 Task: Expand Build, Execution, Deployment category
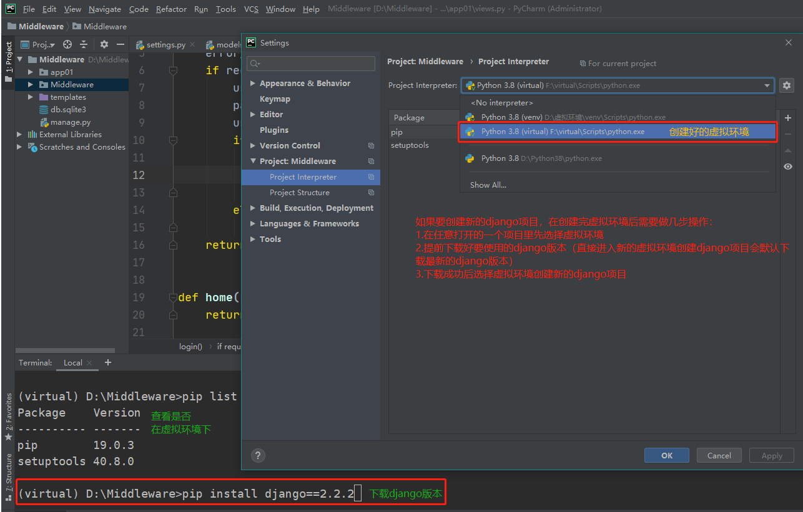pyautogui.click(x=253, y=208)
